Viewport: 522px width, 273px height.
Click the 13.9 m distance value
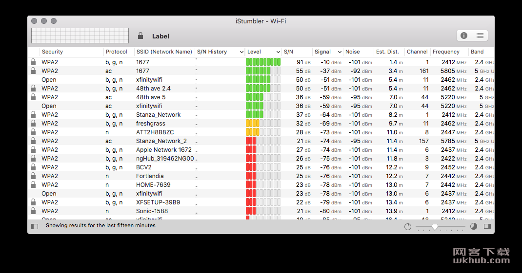click(x=394, y=211)
